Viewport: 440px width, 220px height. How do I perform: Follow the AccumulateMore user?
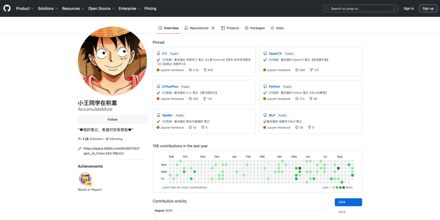pyautogui.click(x=112, y=120)
